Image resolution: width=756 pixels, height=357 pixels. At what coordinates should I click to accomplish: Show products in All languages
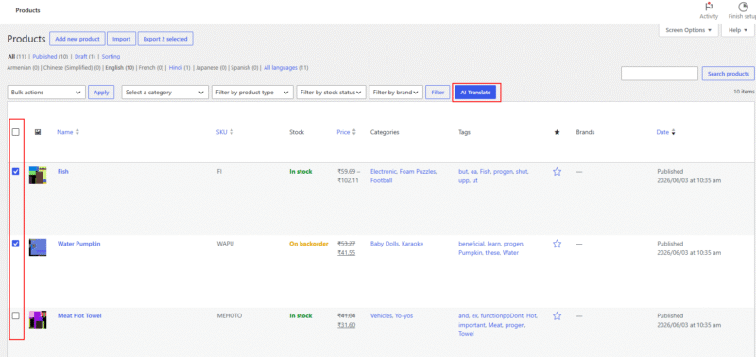(281, 68)
